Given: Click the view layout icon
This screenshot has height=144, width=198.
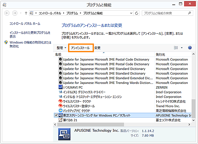Looking at the screenshot, I should tap(176, 47).
